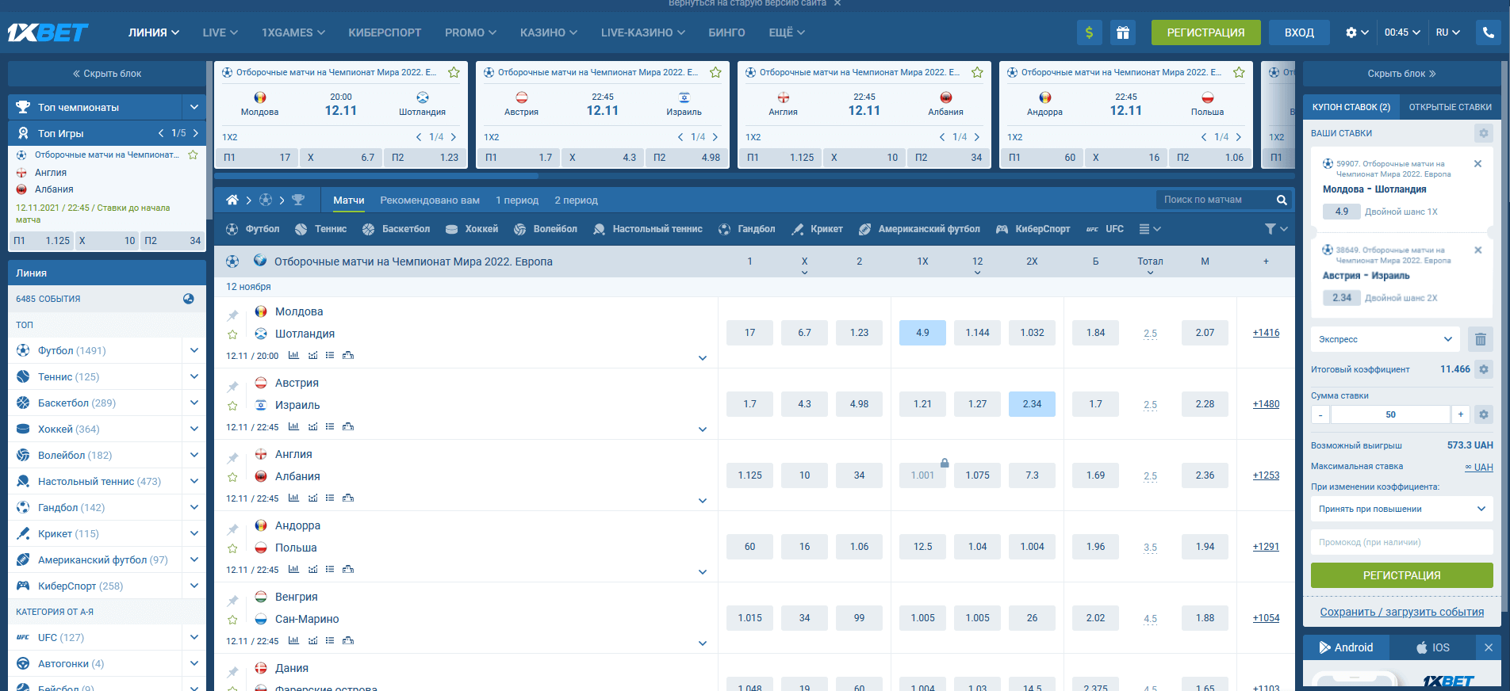Click the phone callback icon
Screen dimensions: 1510x691
pos(1488,32)
